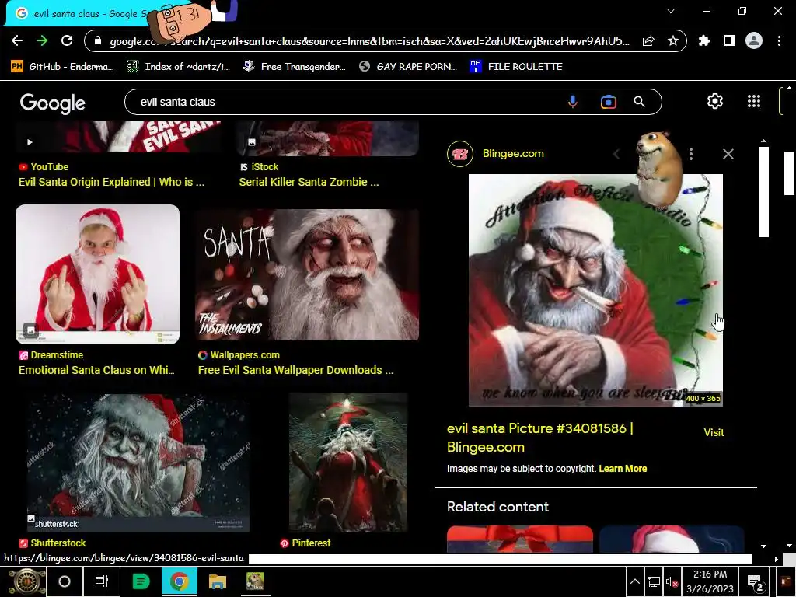The image size is (796, 597).
Task: Reload the page with refresh icon
Action: click(67, 40)
